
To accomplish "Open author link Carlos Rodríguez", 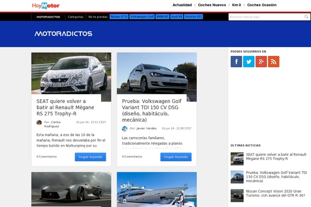I will coord(52,124).
